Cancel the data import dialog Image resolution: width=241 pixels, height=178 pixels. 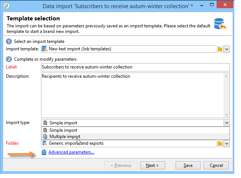point(216,165)
